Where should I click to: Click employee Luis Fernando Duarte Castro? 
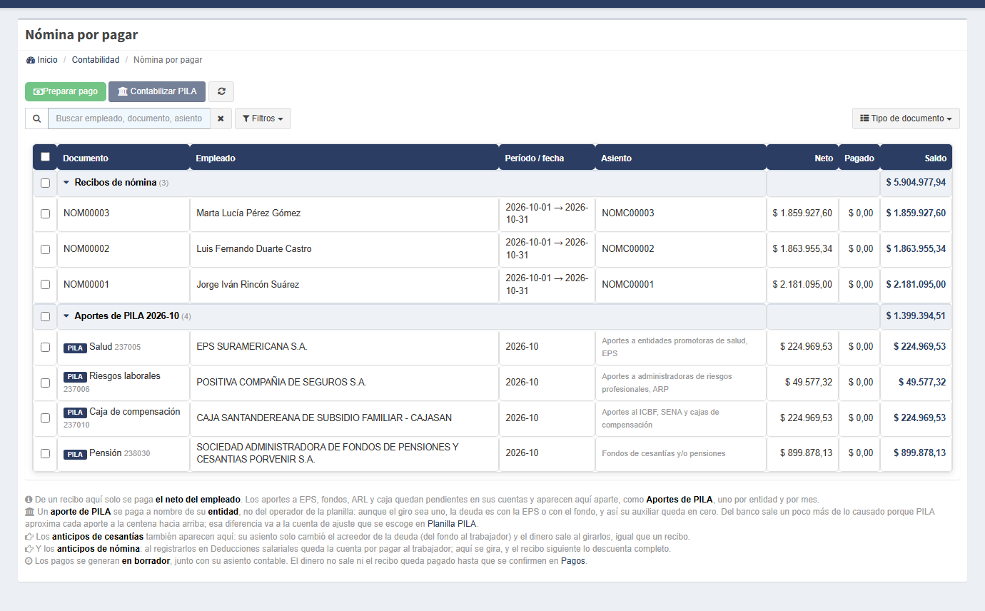coord(254,249)
